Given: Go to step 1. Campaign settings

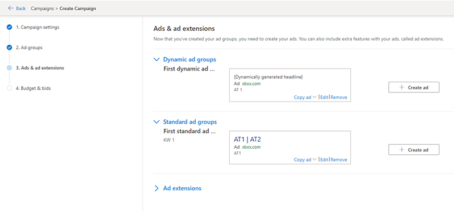Looking at the screenshot, I should pyautogui.click(x=37, y=27).
